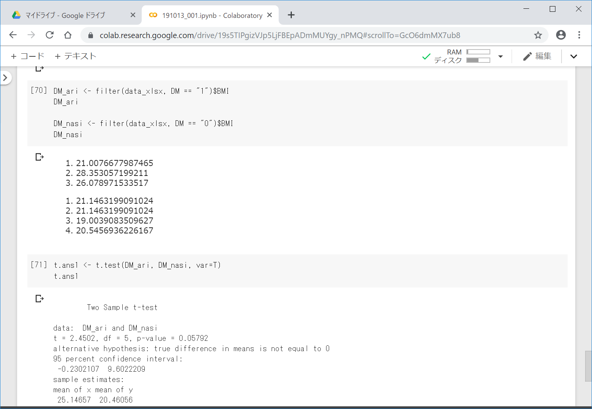
Task: Click the output toggle icon for cell 70
Action: [39, 157]
